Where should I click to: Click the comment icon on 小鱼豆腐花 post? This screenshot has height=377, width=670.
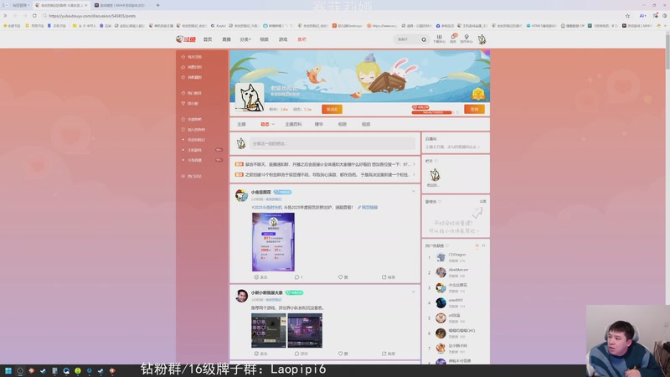[x=299, y=277]
